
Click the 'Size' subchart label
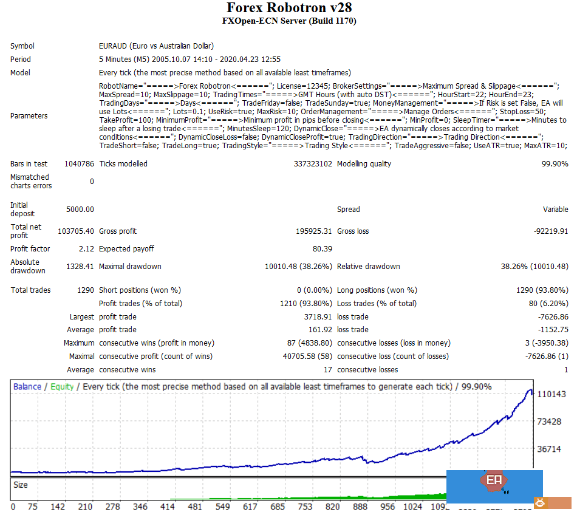pos(21,485)
